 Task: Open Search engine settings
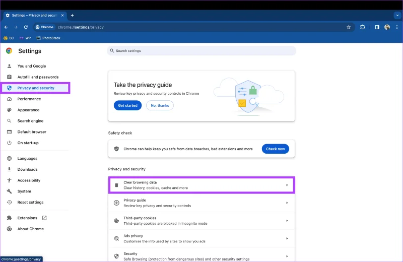[x=30, y=121]
